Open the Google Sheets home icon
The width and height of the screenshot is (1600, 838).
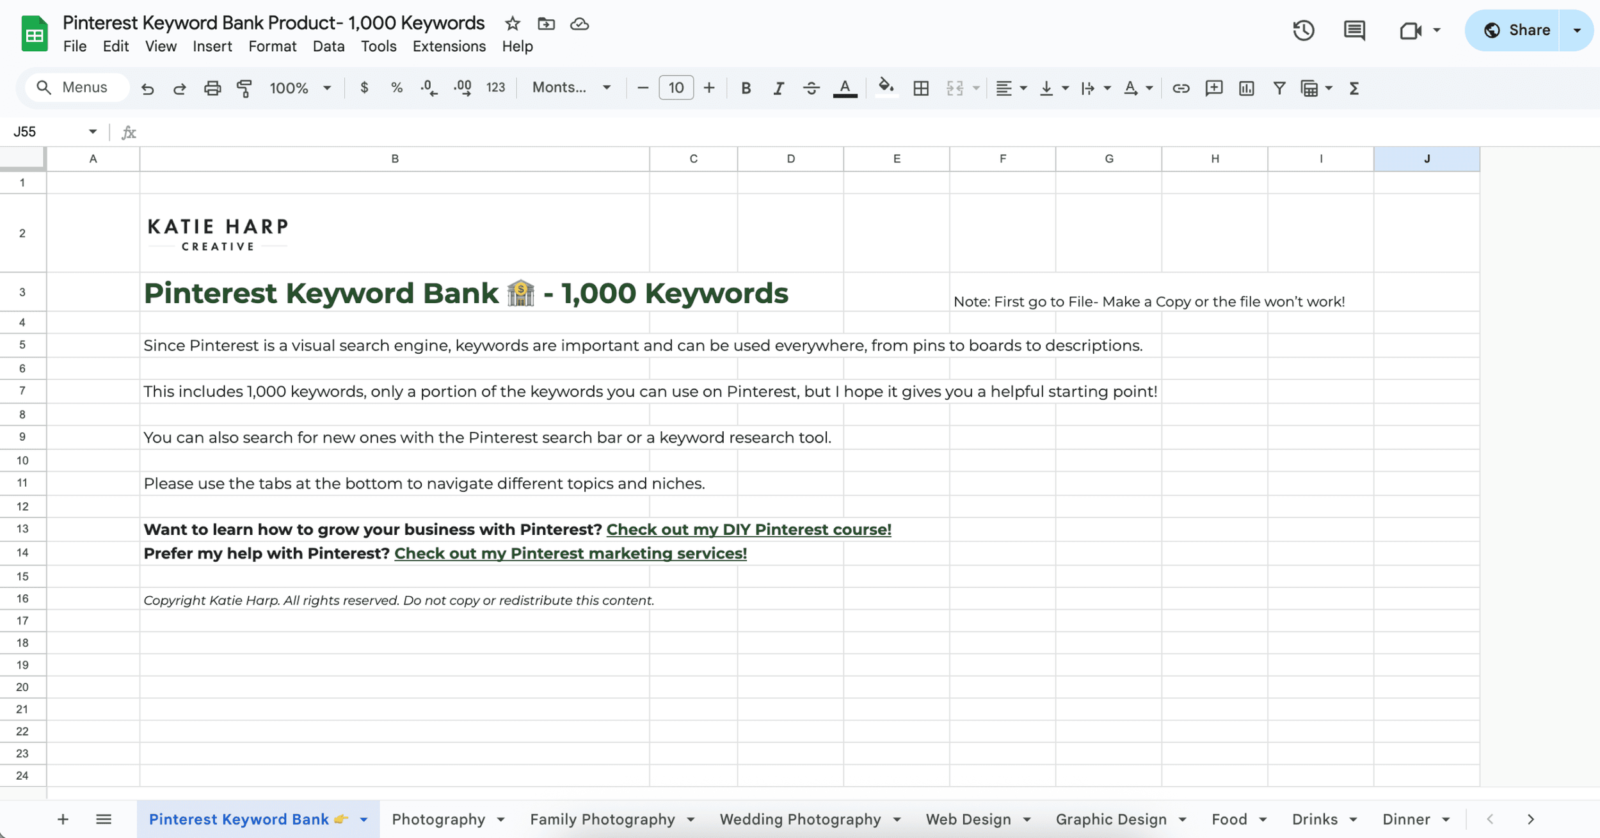(x=35, y=33)
